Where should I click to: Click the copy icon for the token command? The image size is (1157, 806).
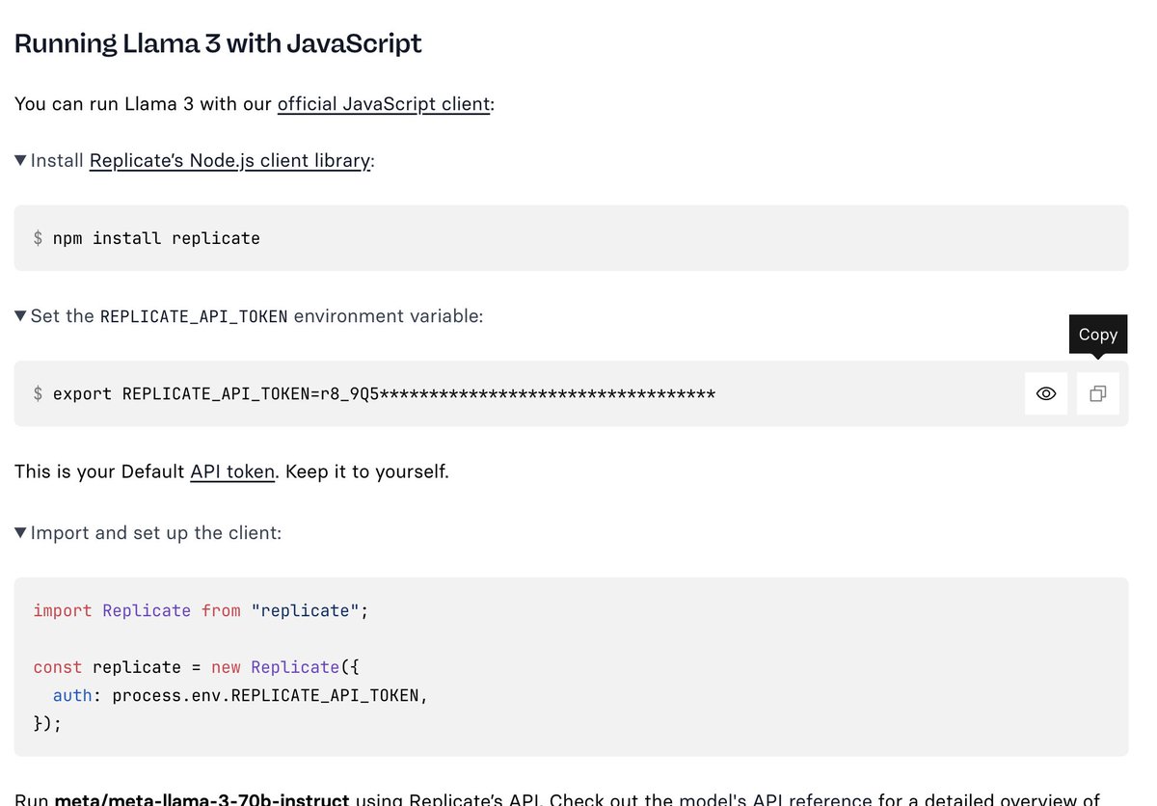point(1097,393)
